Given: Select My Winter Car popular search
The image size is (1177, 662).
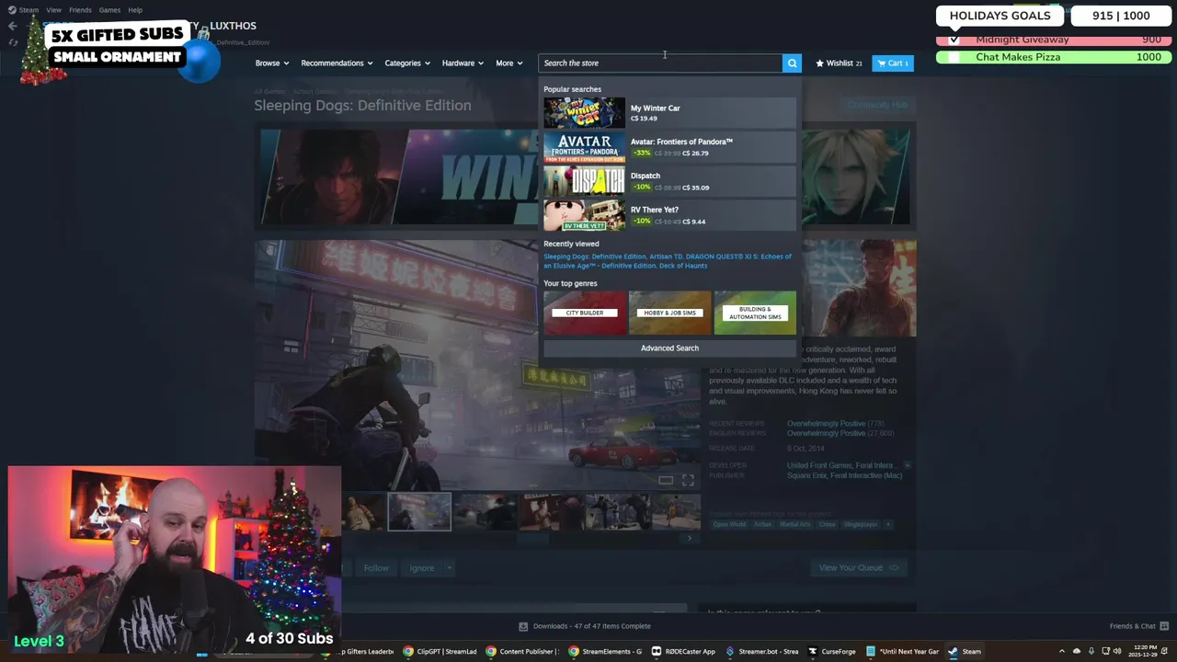Looking at the screenshot, I should point(669,113).
